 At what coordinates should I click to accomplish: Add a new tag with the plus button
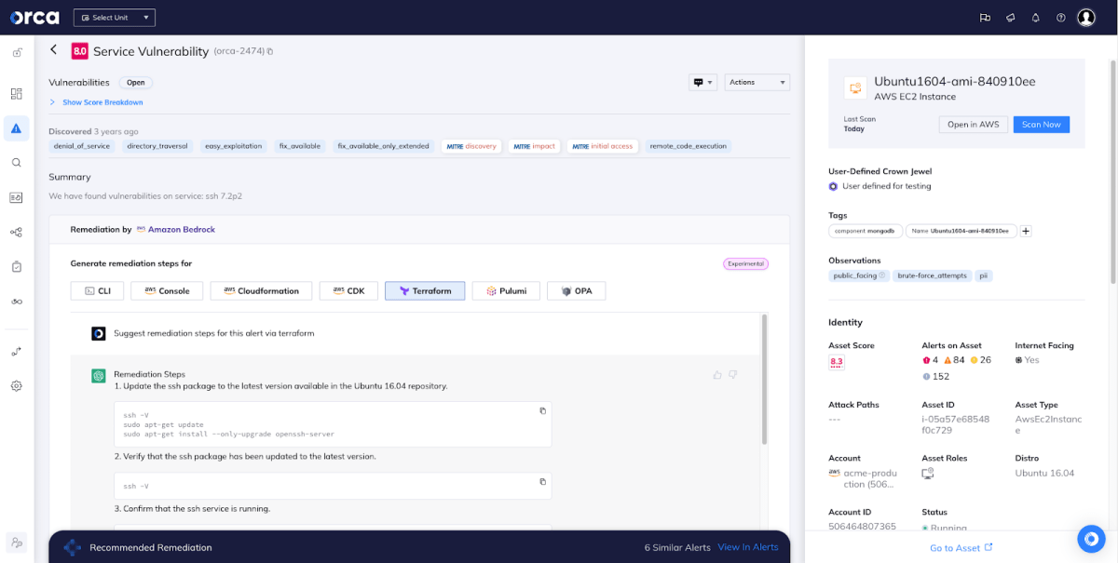pos(1026,231)
